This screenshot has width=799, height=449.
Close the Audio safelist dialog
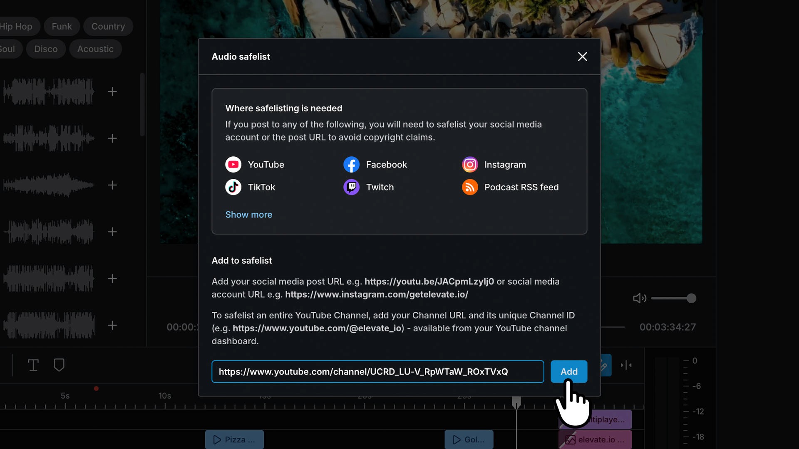[x=582, y=57]
